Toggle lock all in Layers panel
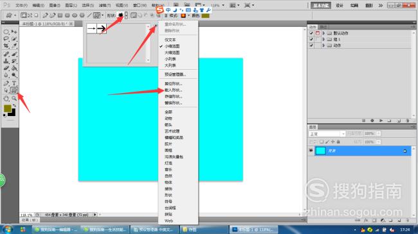418x234 pixels. (338, 142)
